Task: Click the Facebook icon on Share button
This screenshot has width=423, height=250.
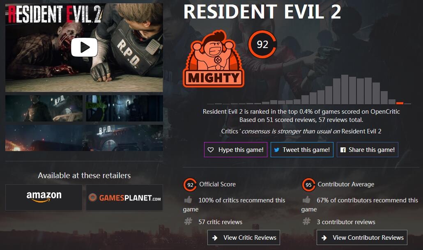Action: [x=343, y=150]
